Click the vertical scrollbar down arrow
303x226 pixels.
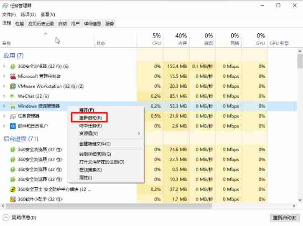tap(300, 200)
